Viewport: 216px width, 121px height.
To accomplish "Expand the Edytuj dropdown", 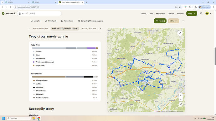I will click(x=173, y=21).
